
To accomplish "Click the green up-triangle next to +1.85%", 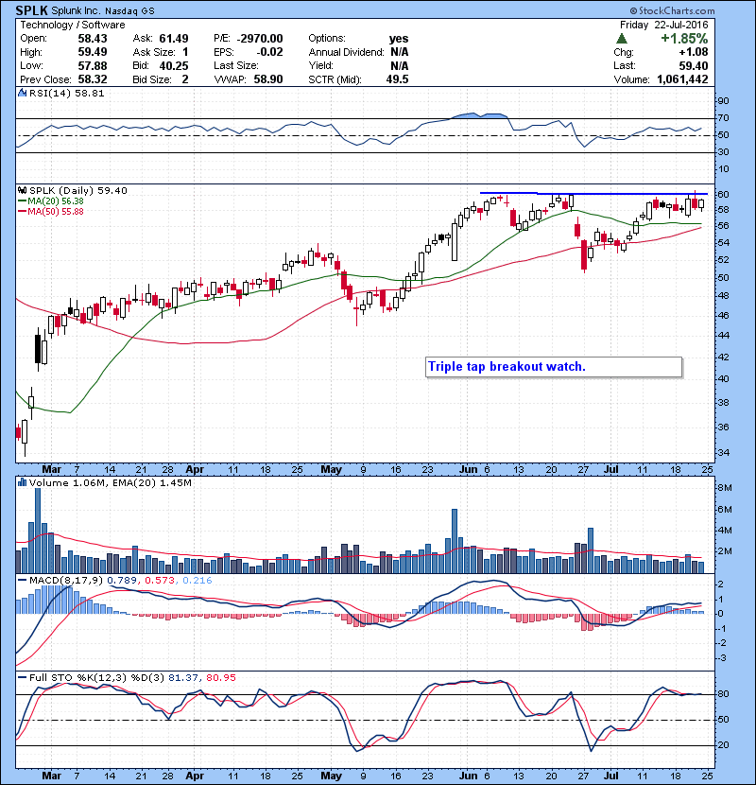I will (x=622, y=39).
